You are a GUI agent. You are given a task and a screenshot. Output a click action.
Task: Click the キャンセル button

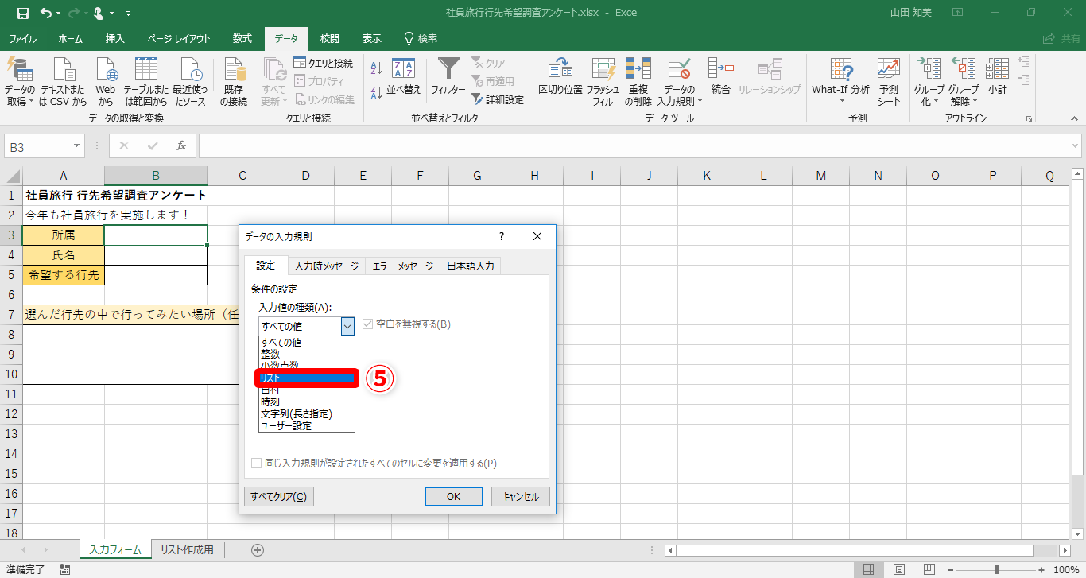click(521, 497)
